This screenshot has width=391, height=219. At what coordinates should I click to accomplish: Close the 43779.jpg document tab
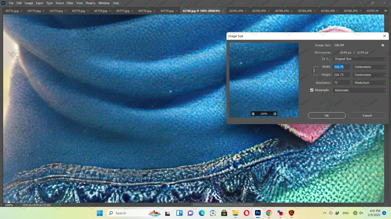[x=176, y=11]
